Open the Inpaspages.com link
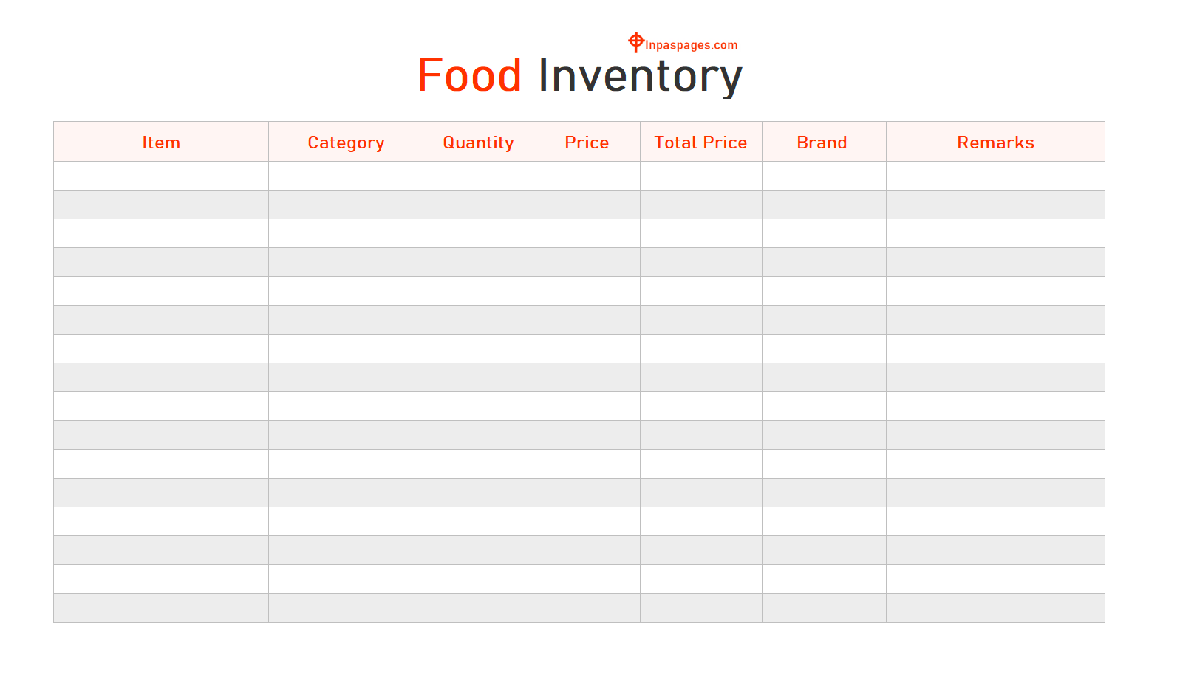 pyautogui.click(x=691, y=45)
